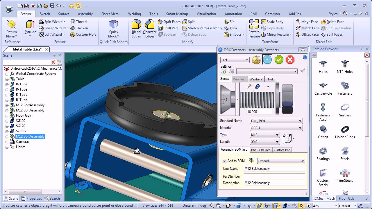Viewport: 372px width, 209px height.
Task: Apply Blend Edges tool
Action: point(136,29)
